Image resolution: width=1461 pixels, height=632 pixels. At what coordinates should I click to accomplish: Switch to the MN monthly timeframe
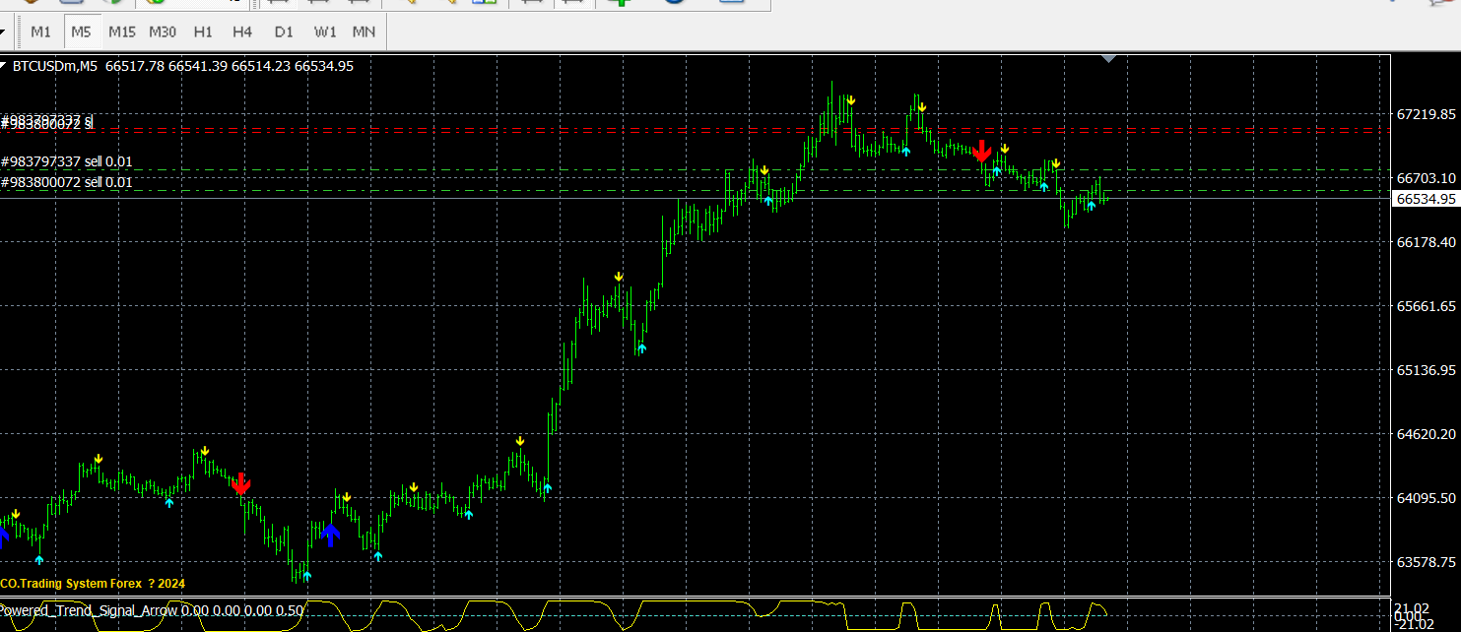(x=365, y=32)
